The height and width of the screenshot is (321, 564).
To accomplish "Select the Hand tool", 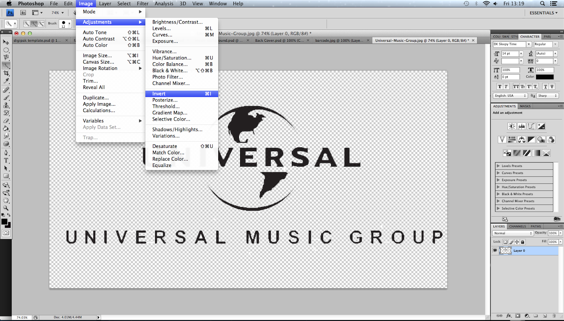I will point(6,200).
